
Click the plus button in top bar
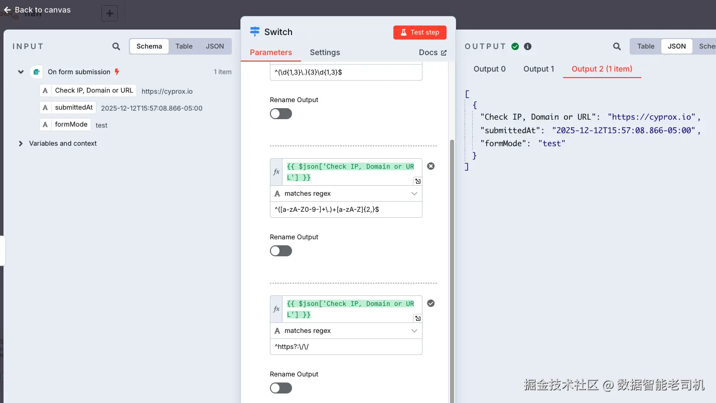[110, 13]
